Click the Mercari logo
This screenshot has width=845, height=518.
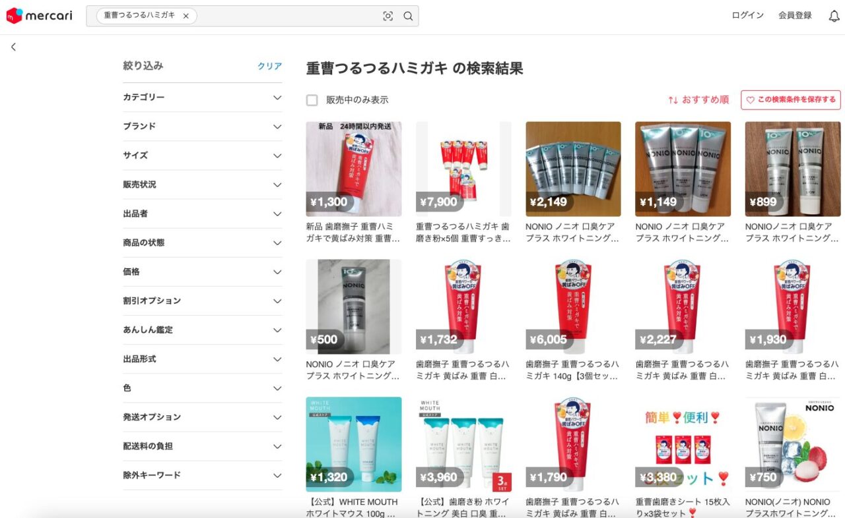tap(39, 16)
